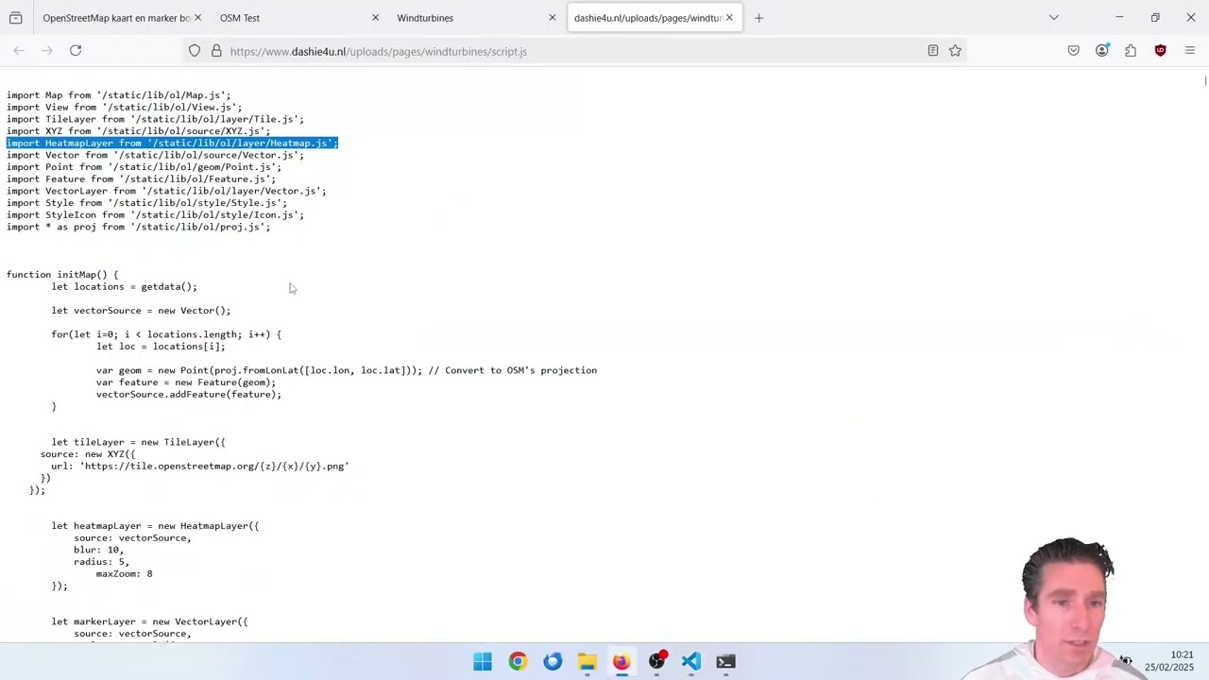Switch to Firefox in the taskbar
This screenshot has height=680, width=1209.
click(x=622, y=661)
